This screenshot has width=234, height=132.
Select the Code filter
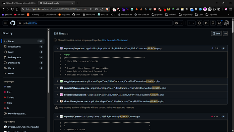pos(23,41)
